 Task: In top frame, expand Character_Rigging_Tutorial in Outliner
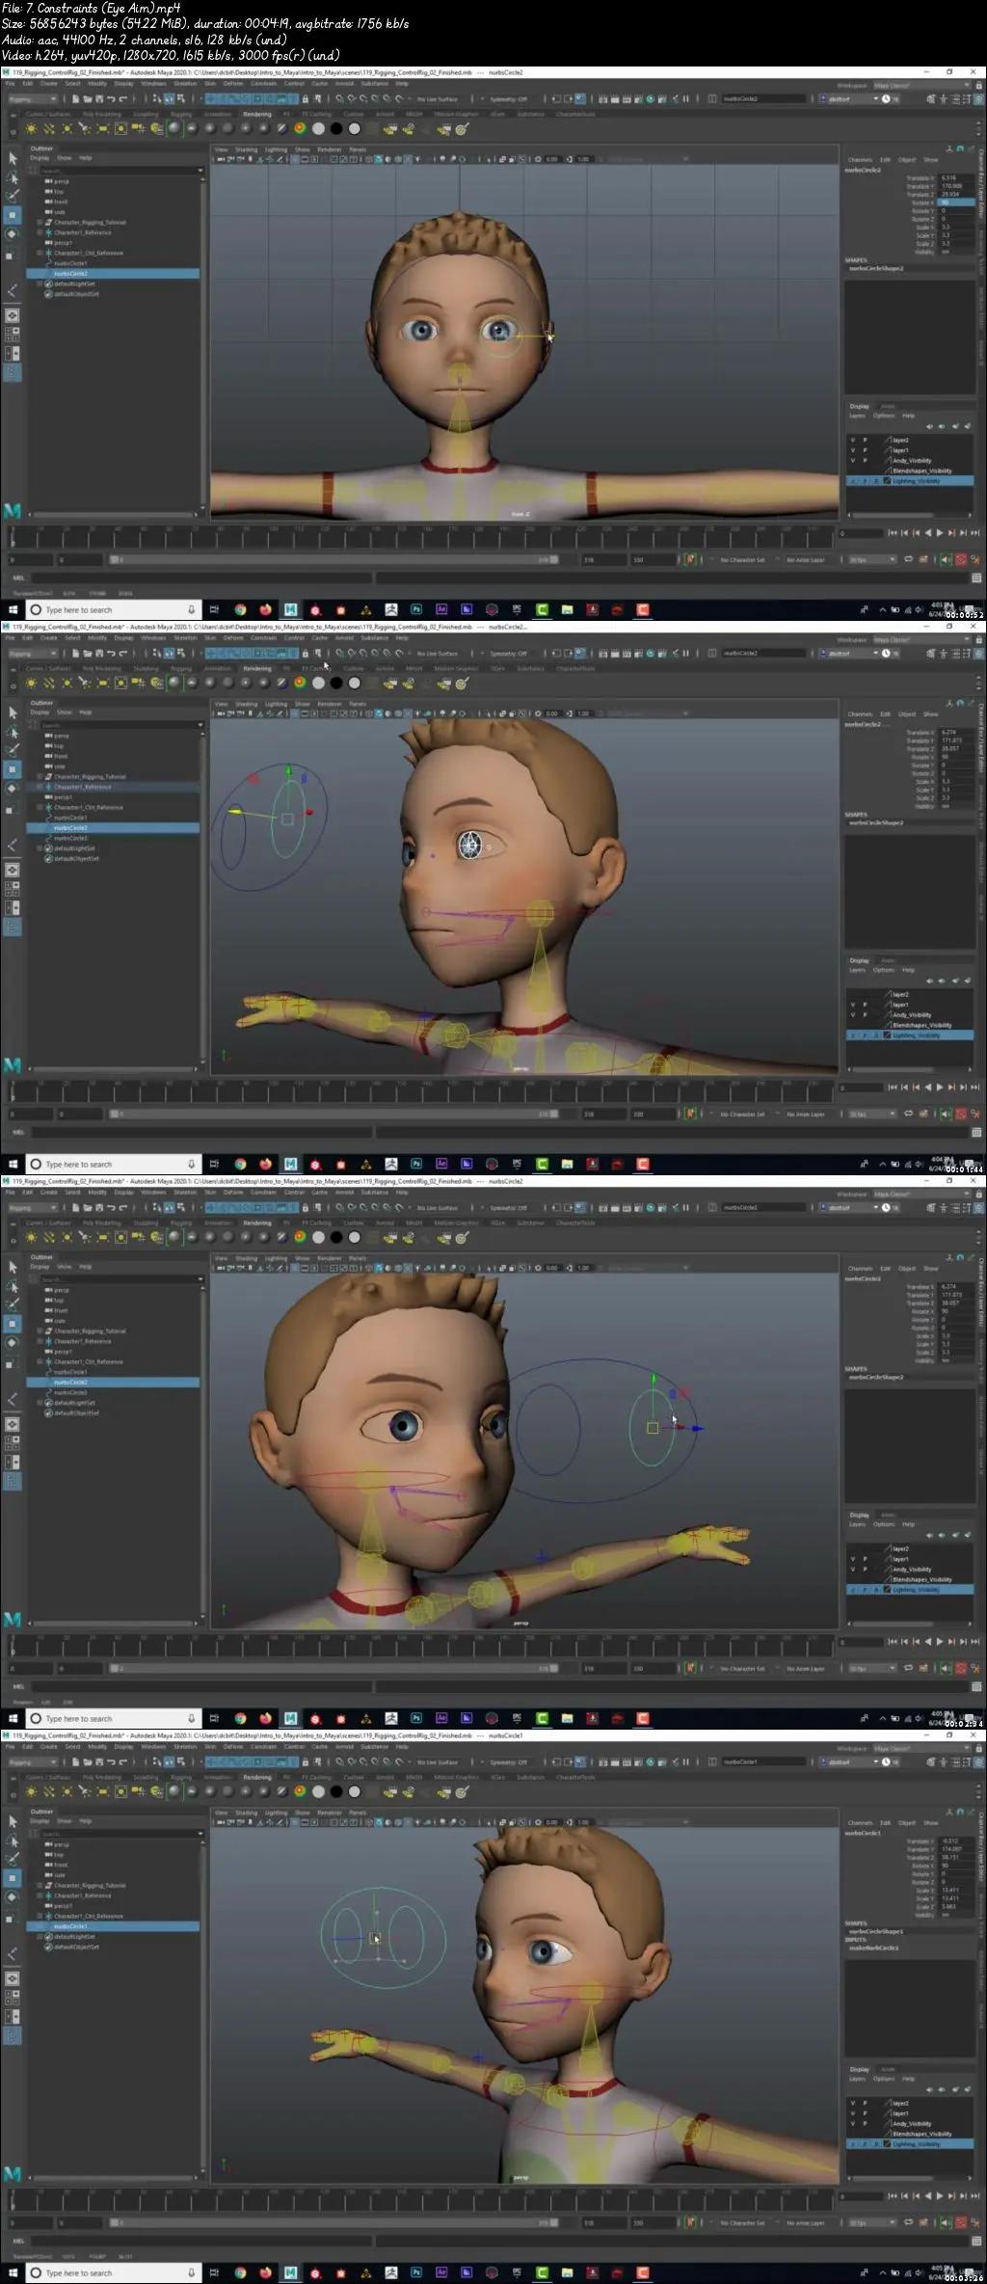pos(40,223)
